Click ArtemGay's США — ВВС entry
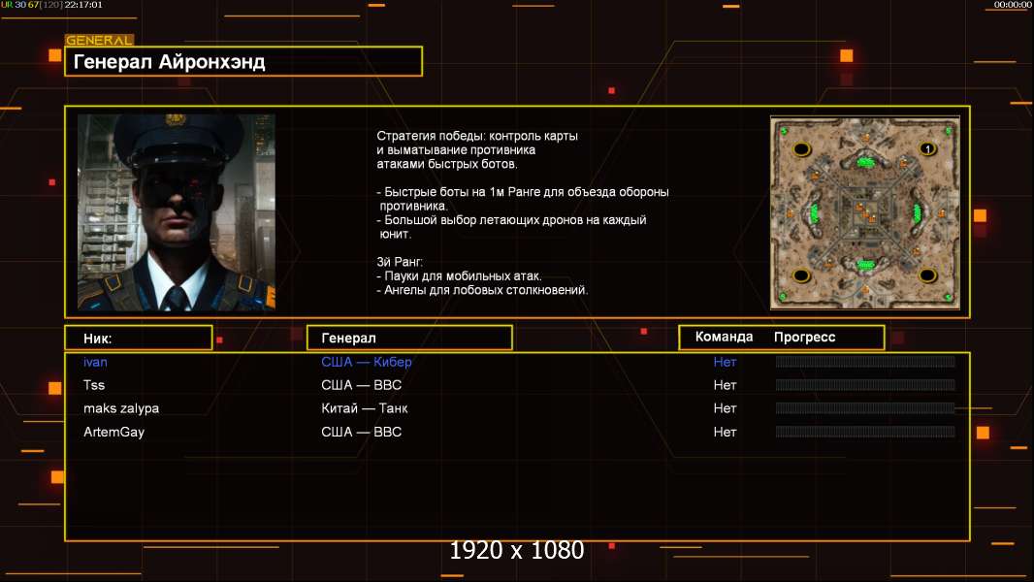The width and height of the screenshot is (1034, 582). pyautogui.click(x=361, y=433)
